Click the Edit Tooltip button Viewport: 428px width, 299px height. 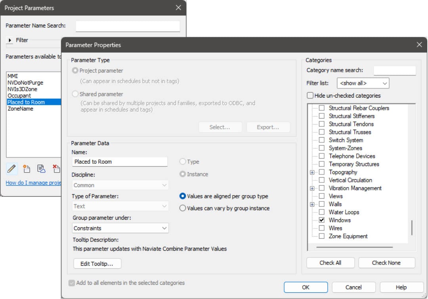tap(97, 263)
